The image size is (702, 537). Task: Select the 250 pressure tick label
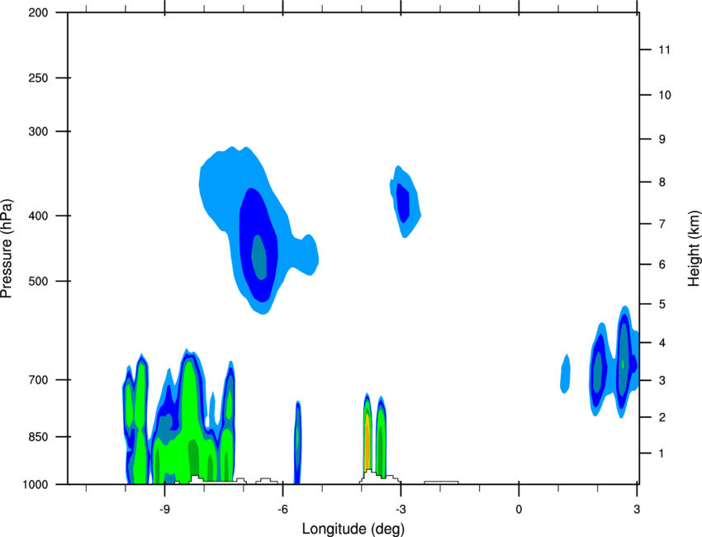point(38,78)
